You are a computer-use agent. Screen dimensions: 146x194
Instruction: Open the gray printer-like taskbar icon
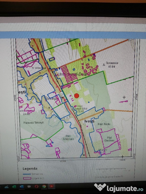tap(29, 186)
